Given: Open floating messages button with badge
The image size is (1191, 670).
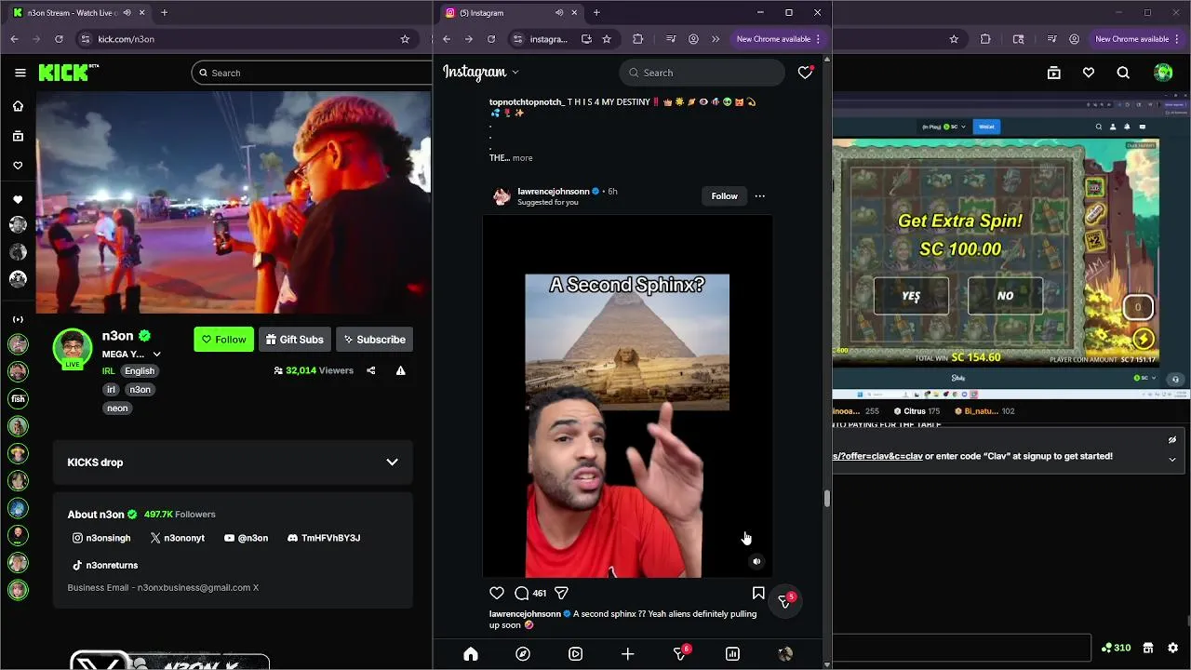Looking at the screenshot, I should [x=784, y=601].
